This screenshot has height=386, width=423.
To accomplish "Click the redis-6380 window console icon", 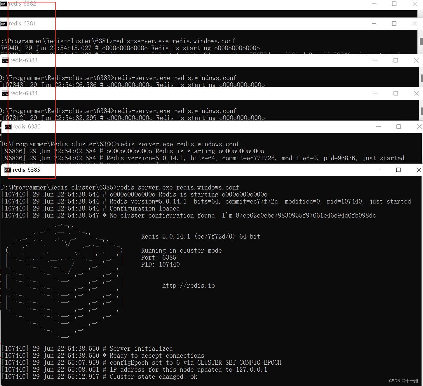I will click(8, 127).
